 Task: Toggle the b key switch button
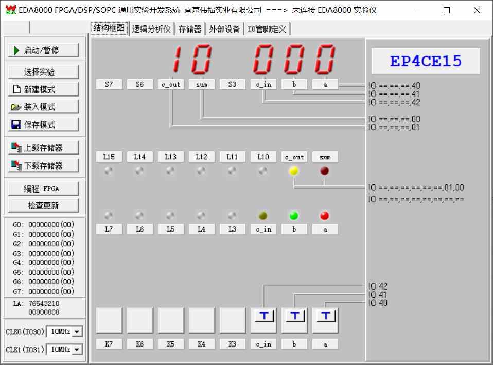click(294, 316)
